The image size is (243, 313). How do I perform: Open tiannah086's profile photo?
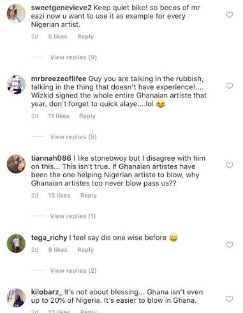coord(16,164)
